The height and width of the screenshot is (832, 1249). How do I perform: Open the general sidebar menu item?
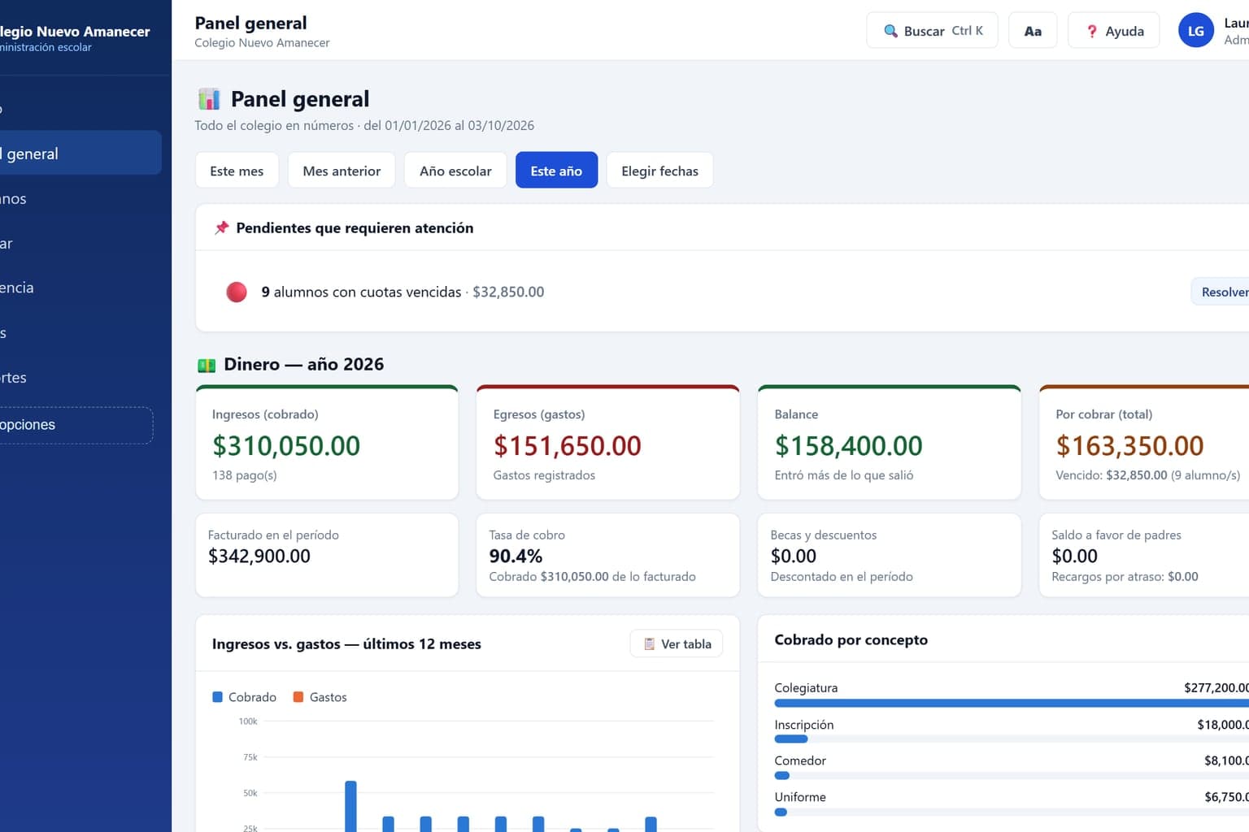point(79,153)
